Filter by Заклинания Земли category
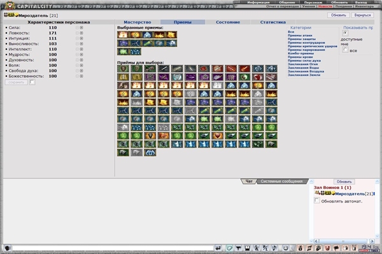This screenshot has height=254, width=382. pos(304,75)
